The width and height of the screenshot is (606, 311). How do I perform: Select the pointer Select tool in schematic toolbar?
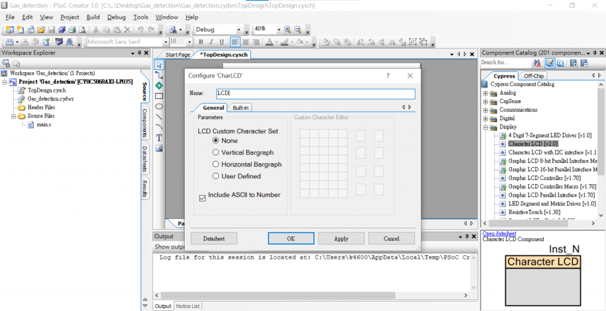pos(159,65)
